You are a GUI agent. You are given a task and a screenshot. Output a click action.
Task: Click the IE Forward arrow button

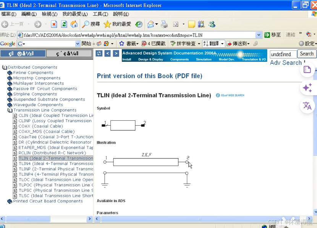[x=38, y=24]
